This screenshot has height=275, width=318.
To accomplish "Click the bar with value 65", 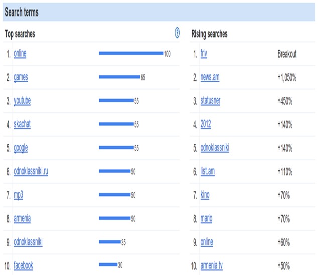I will (x=120, y=77).
